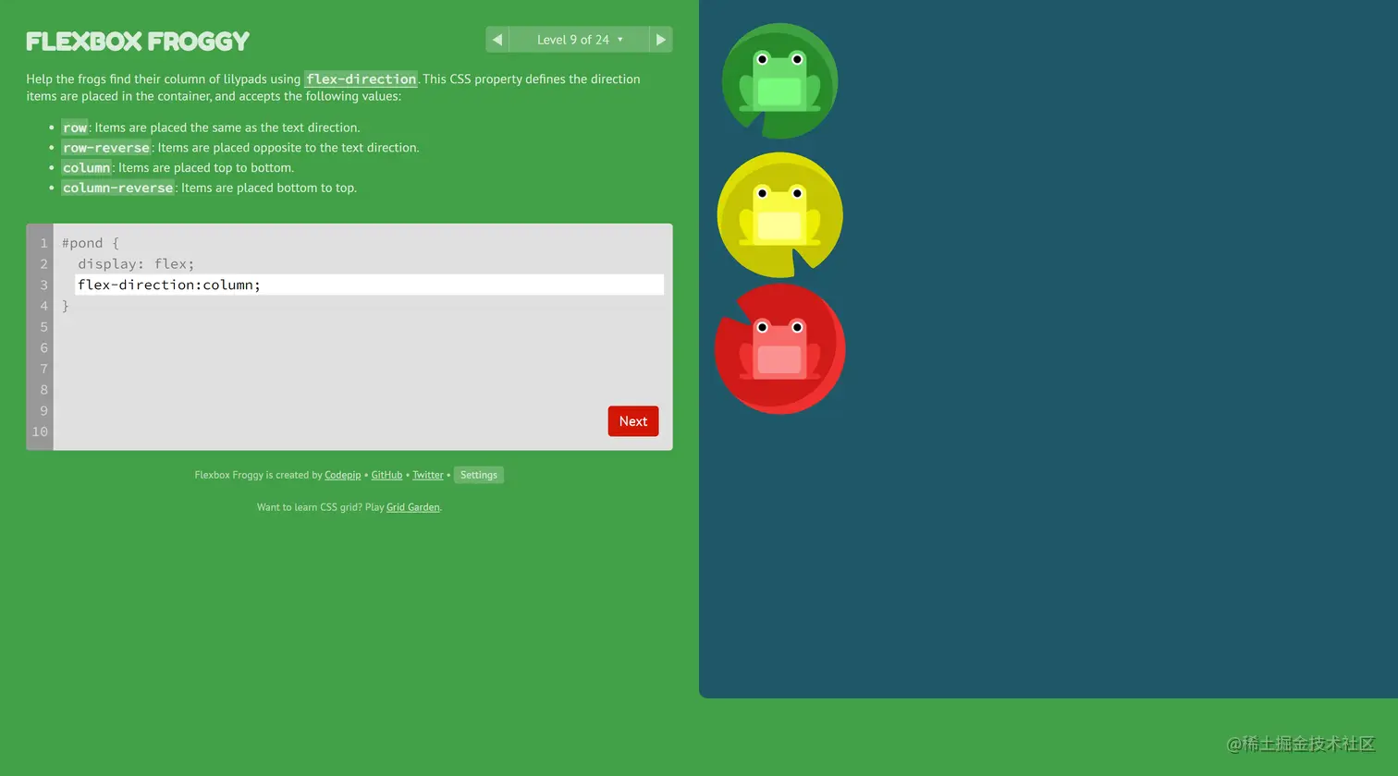Click the red Next button
Image resolution: width=1398 pixels, height=776 pixels.
click(633, 421)
